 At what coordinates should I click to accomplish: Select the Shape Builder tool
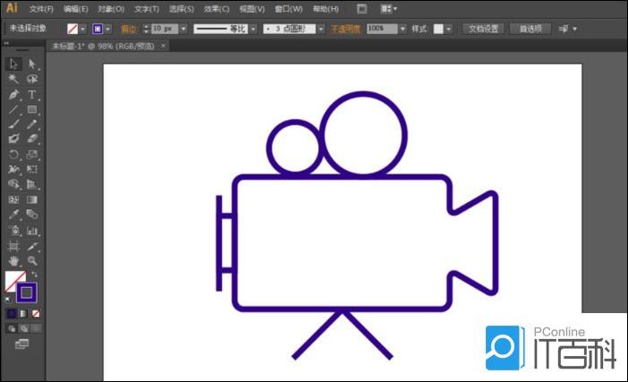tap(13, 184)
